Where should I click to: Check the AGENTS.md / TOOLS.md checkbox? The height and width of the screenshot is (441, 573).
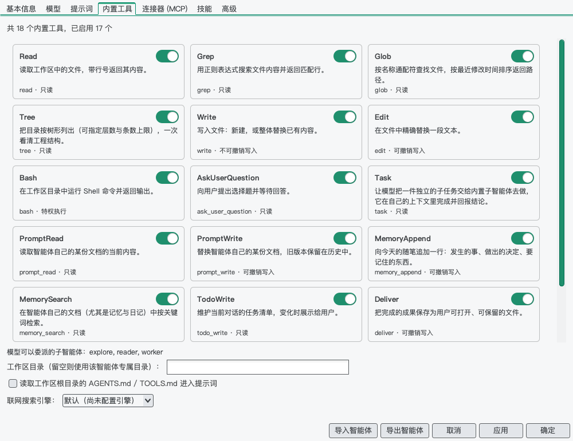coord(13,383)
